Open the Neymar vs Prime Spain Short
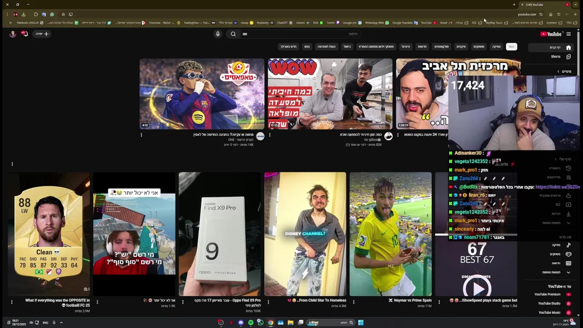 391,234
